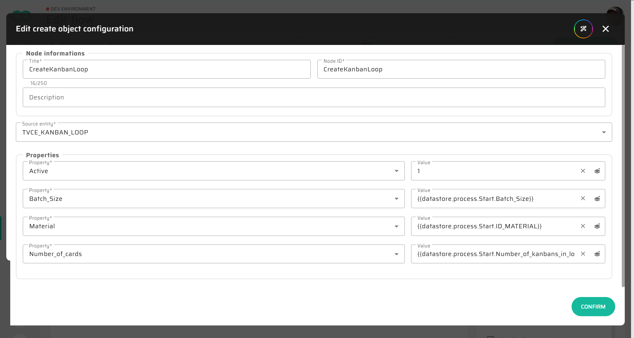Open the Batch_Size property dropdown
Image resolution: width=634 pixels, height=338 pixels.
(x=396, y=199)
